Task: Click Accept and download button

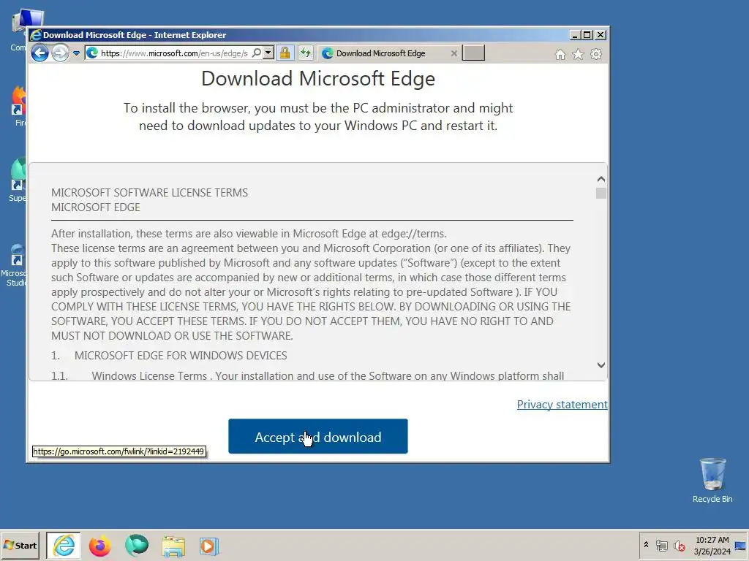Action: [318, 437]
